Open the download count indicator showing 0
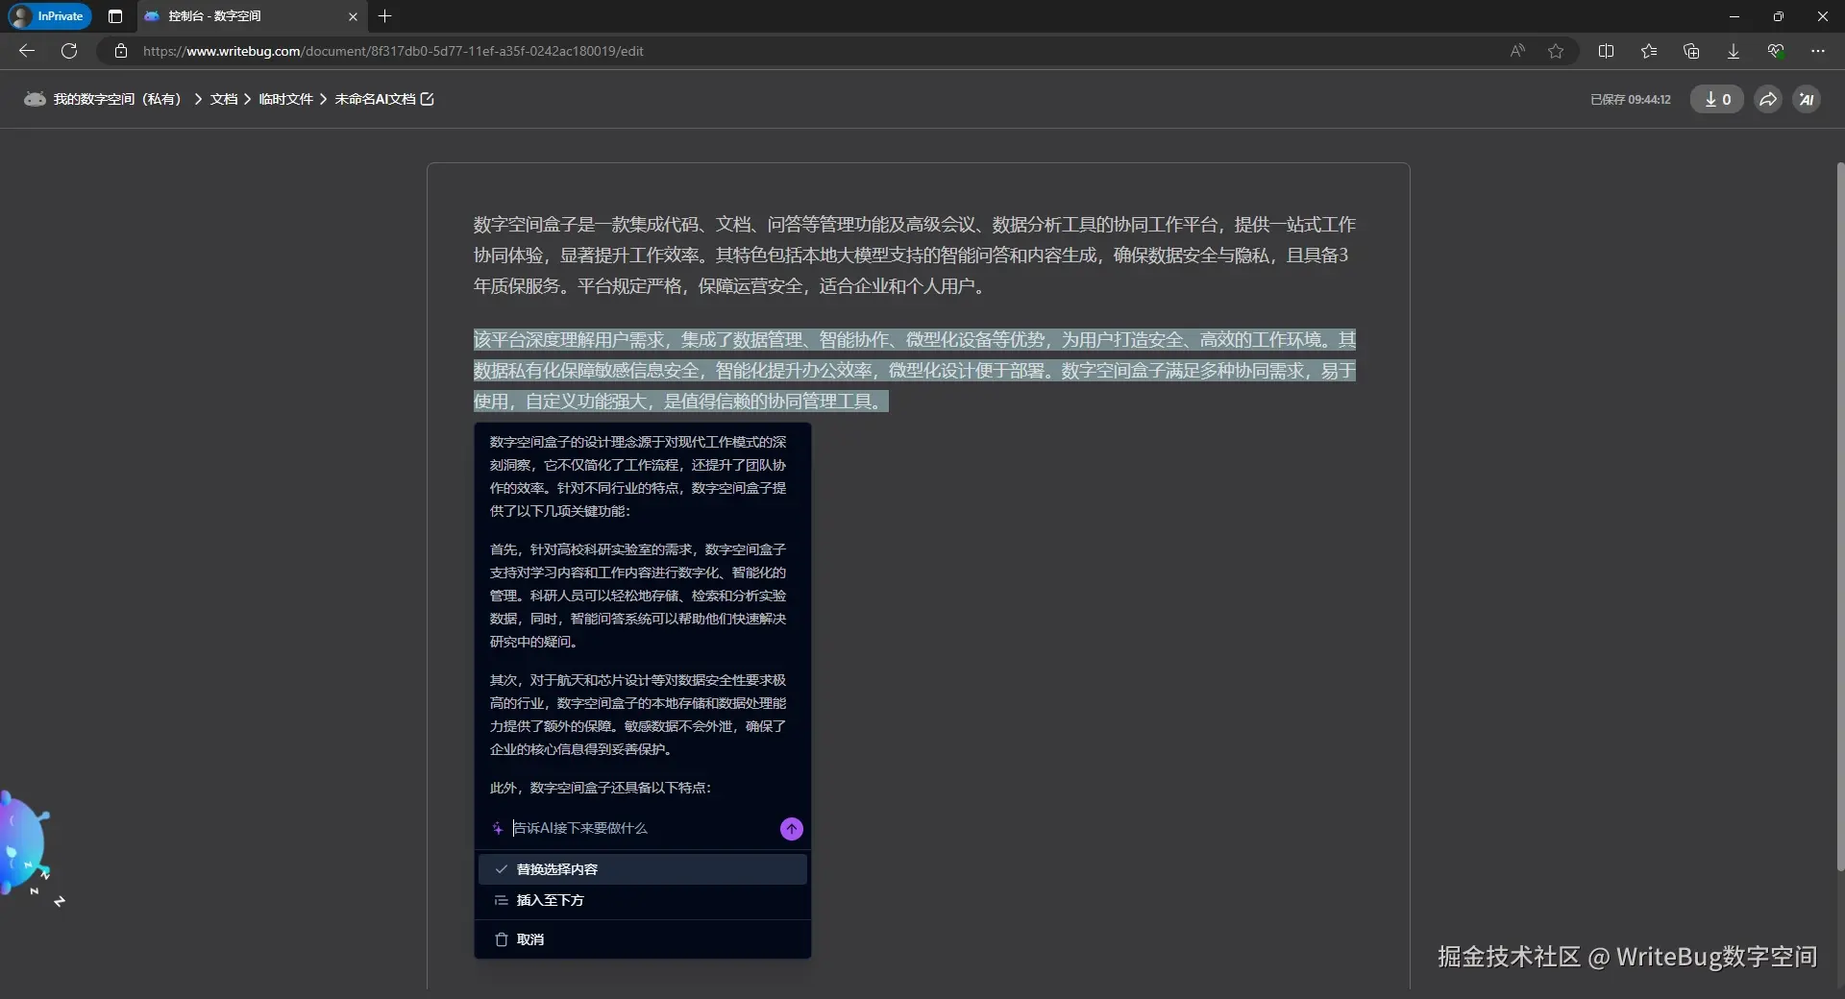This screenshot has height=999, width=1845. (x=1717, y=99)
